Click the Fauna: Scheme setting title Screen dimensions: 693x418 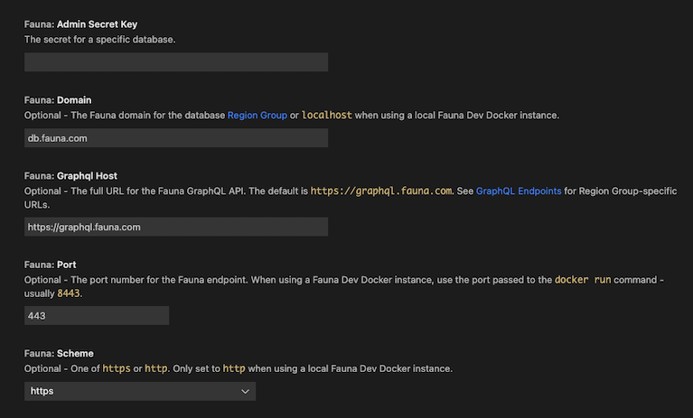point(59,354)
